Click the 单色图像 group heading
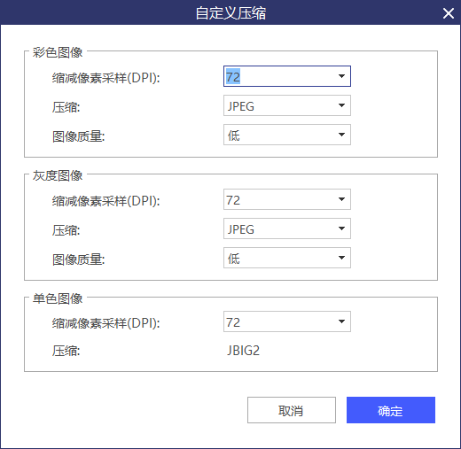This screenshot has width=461, height=449. [x=58, y=298]
